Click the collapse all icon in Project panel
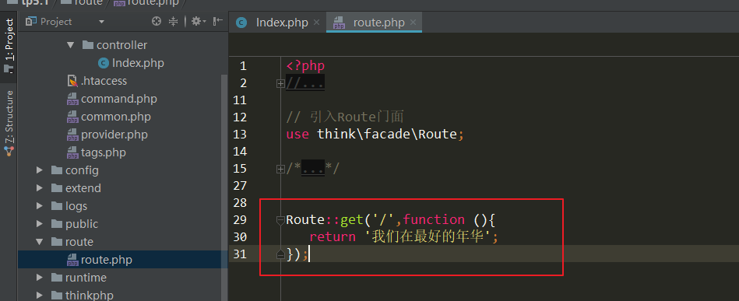Viewport: 739px width, 301px height. 174,21
